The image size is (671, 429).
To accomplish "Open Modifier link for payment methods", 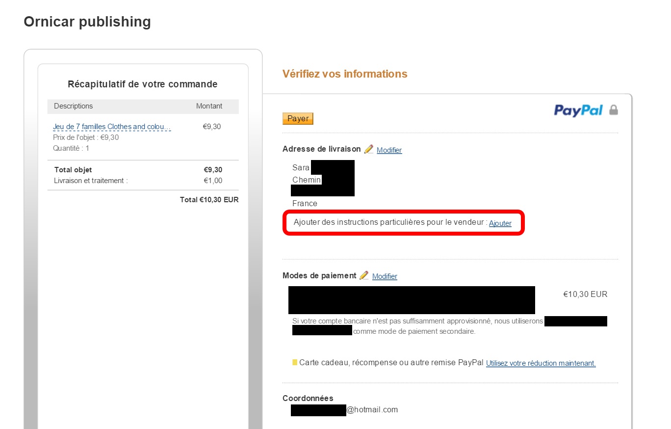I will [385, 276].
